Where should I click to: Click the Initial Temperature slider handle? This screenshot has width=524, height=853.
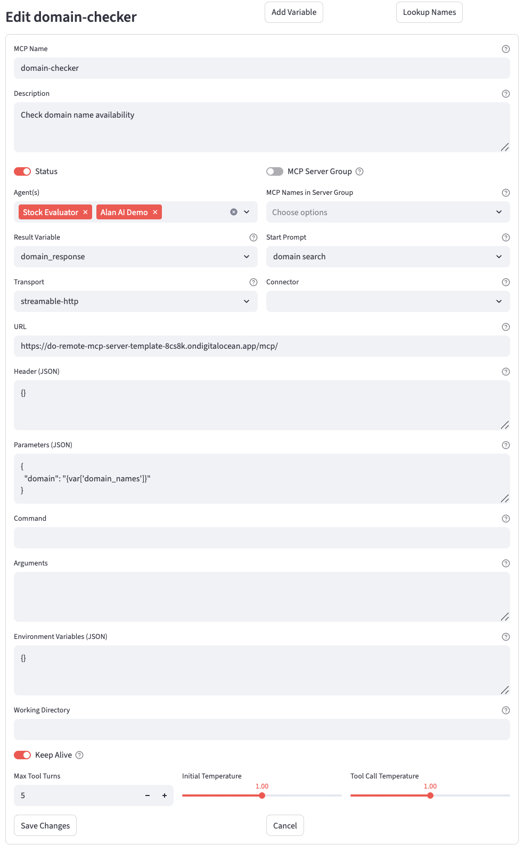pos(262,795)
